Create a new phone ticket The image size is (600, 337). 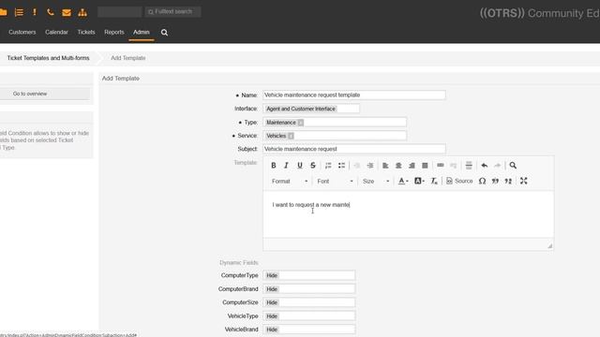click(50, 12)
